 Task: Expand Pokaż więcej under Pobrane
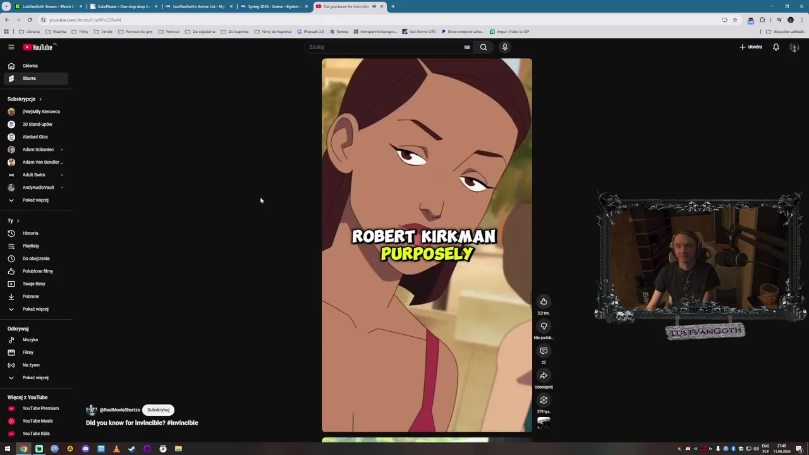tap(35, 309)
